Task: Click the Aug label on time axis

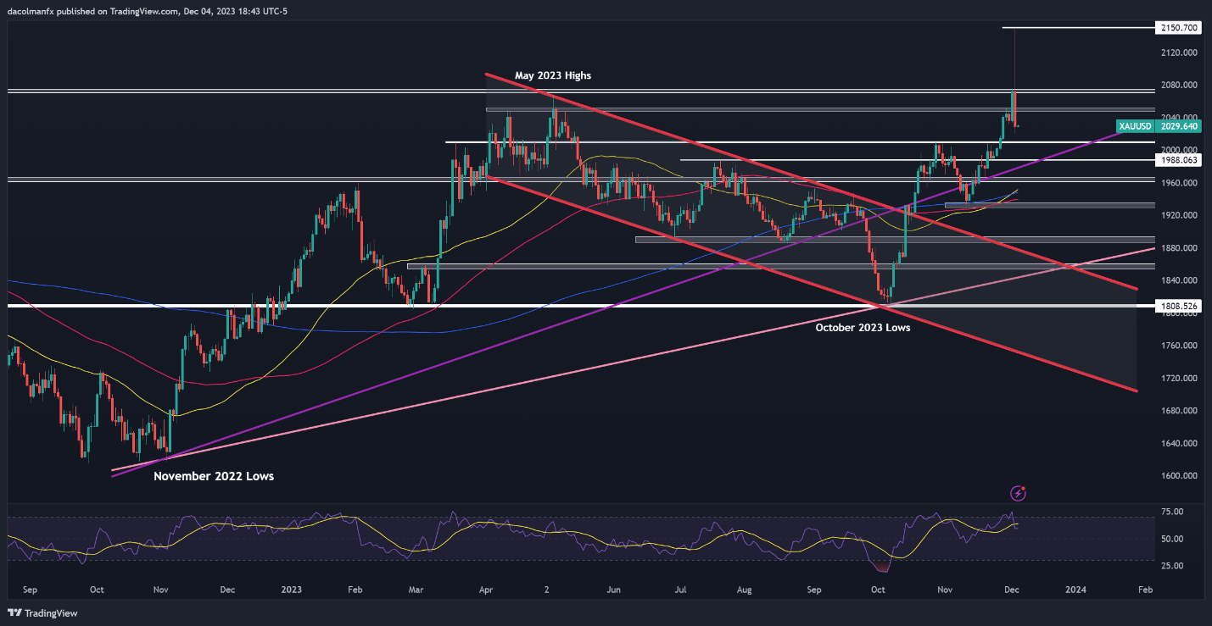Action: (744, 589)
